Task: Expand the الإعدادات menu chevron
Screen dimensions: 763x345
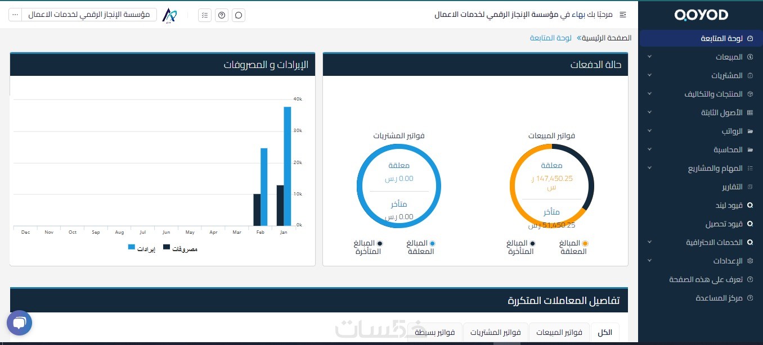Action: click(x=649, y=261)
